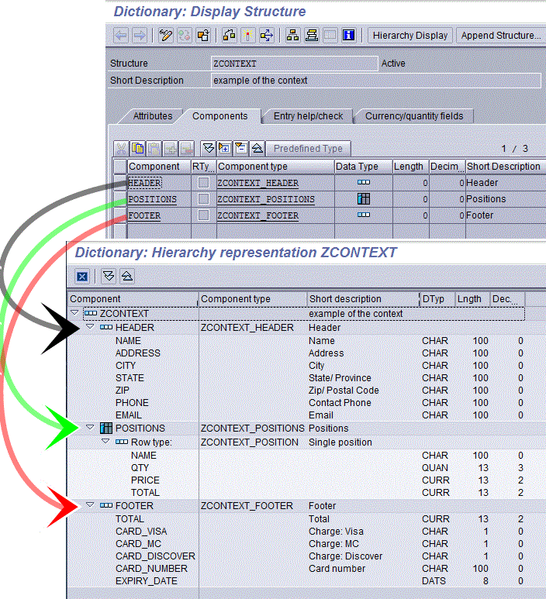The width and height of the screenshot is (546, 599).
Task: Open the Entry help/check tab
Action: 308,116
